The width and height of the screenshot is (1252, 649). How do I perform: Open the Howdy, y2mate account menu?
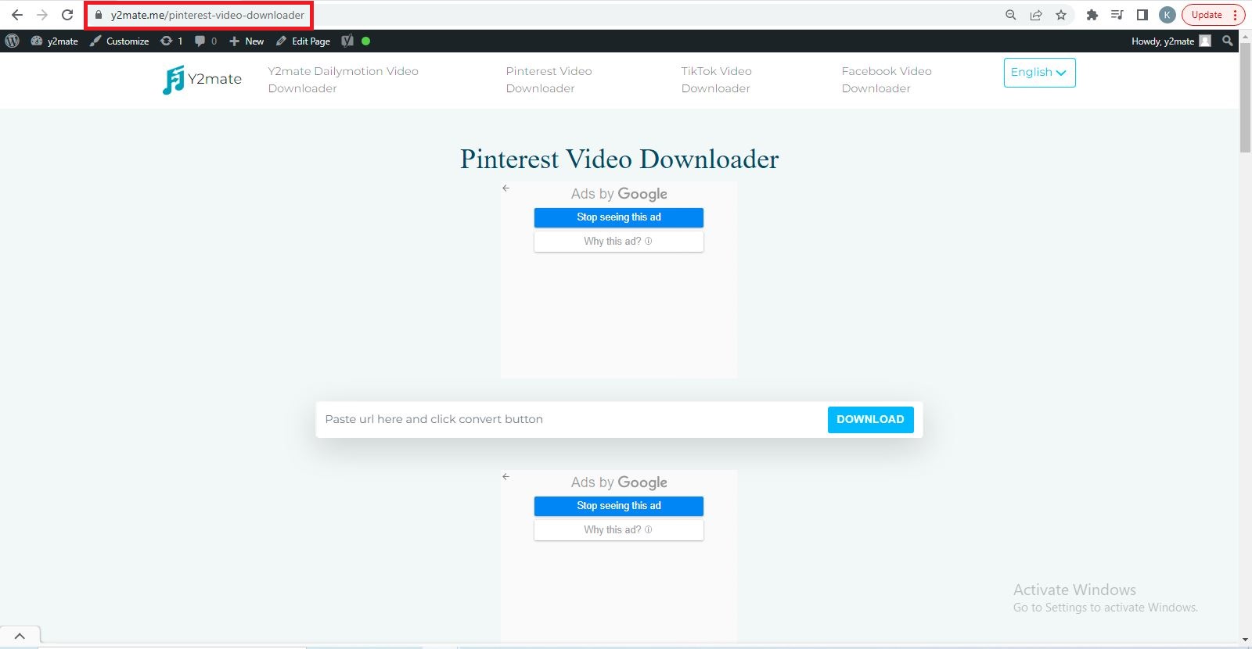(1171, 41)
